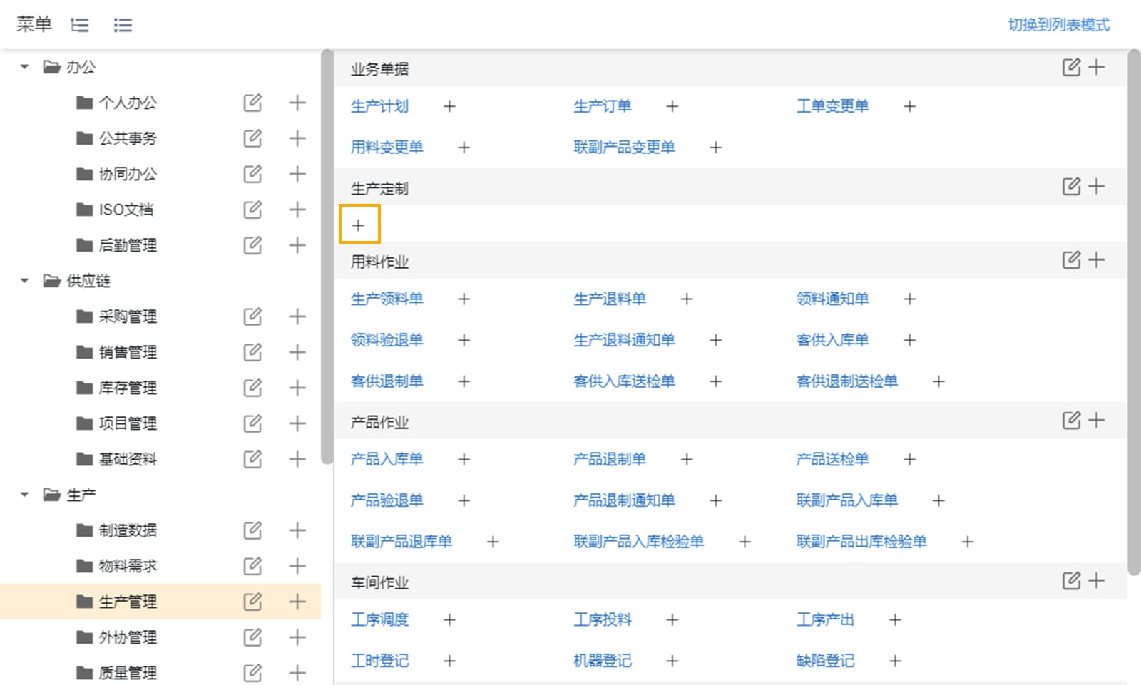Click the plus in empty 生产定制 section
The width and height of the screenshot is (1141, 685).
coord(359,225)
